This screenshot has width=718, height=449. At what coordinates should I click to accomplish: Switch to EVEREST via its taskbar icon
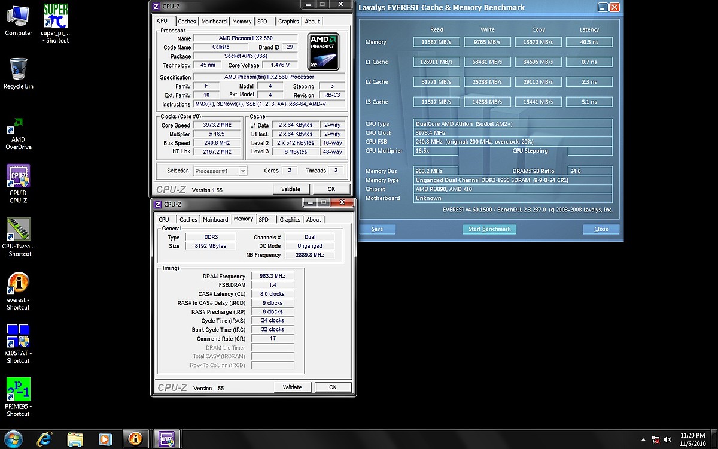coord(136,439)
